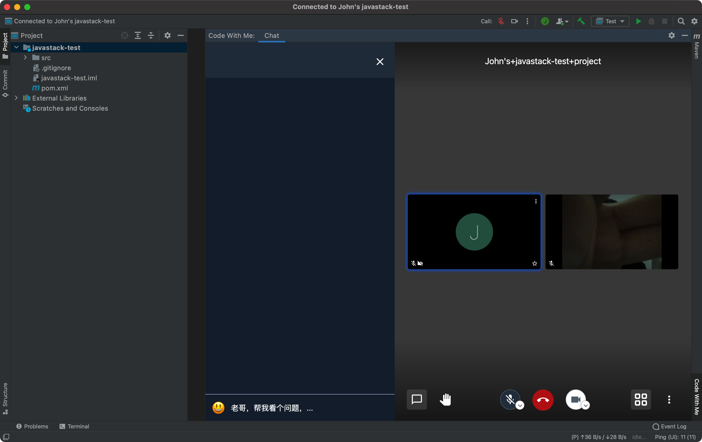Expand External Libraries node
This screenshot has height=442, width=702.
[16, 98]
